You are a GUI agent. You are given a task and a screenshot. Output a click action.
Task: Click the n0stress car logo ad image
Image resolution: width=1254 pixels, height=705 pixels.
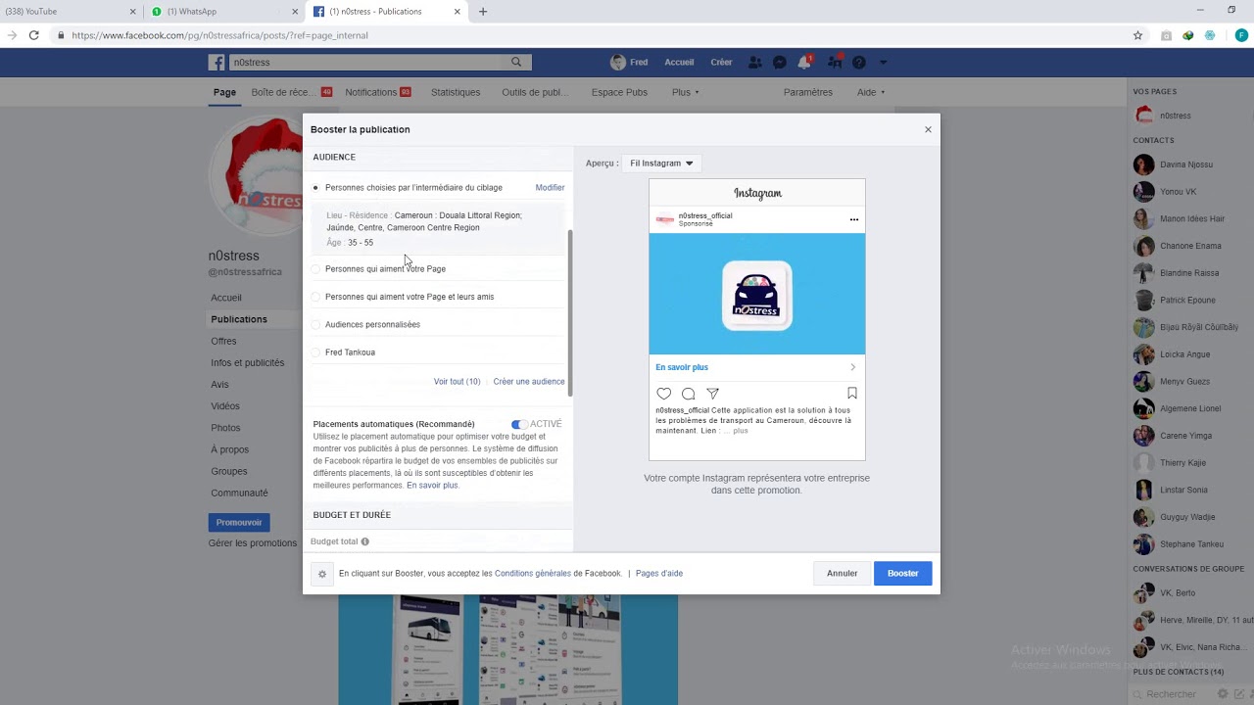757,294
